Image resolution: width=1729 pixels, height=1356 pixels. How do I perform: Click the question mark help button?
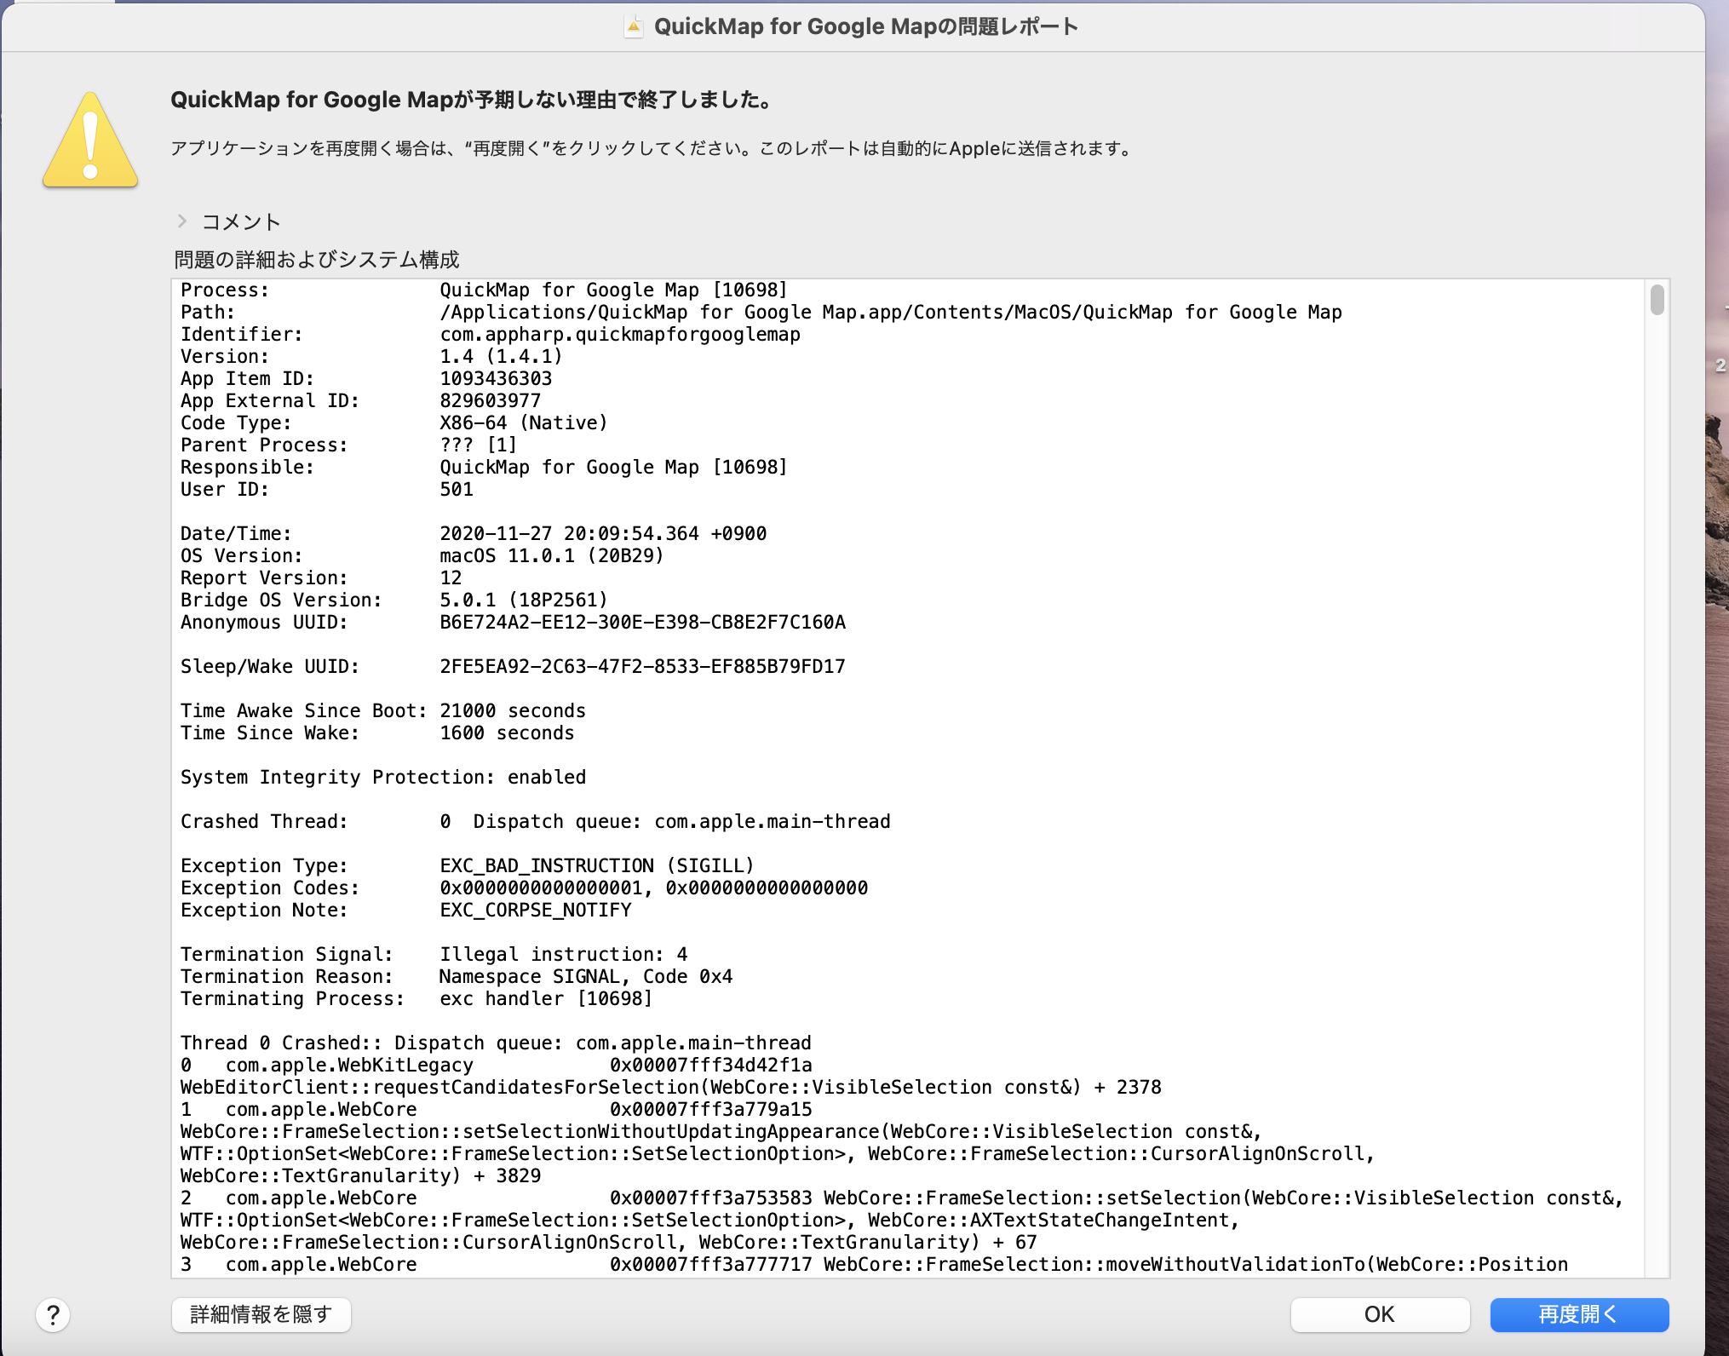click(53, 1314)
